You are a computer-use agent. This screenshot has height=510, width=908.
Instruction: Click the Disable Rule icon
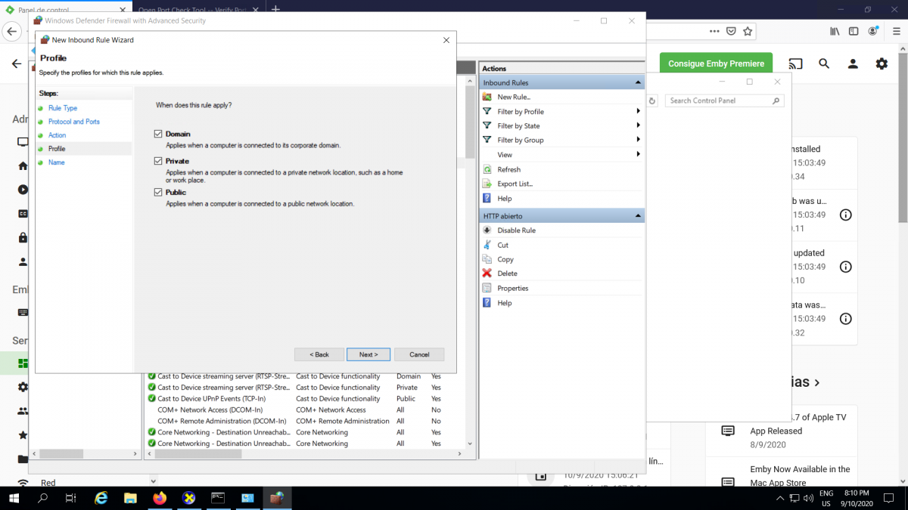tap(487, 230)
